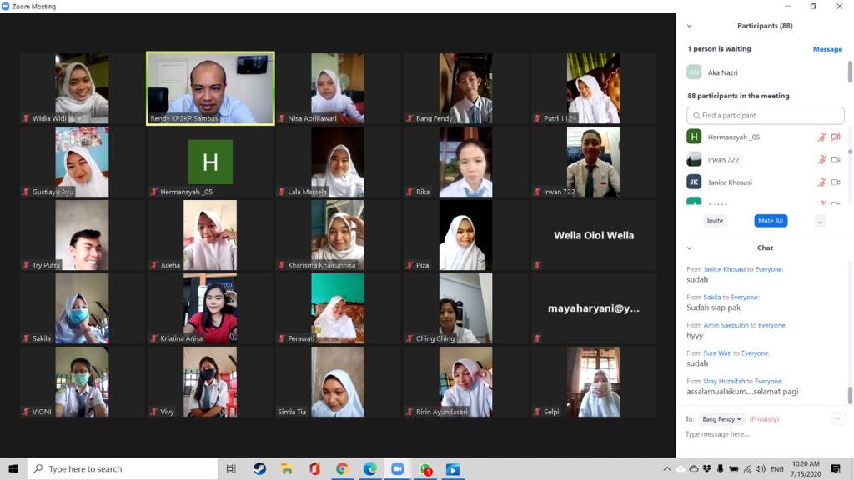Click the muted mic icon beside Janice Khosasi
This screenshot has width=854, height=480.
(x=822, y=182)
